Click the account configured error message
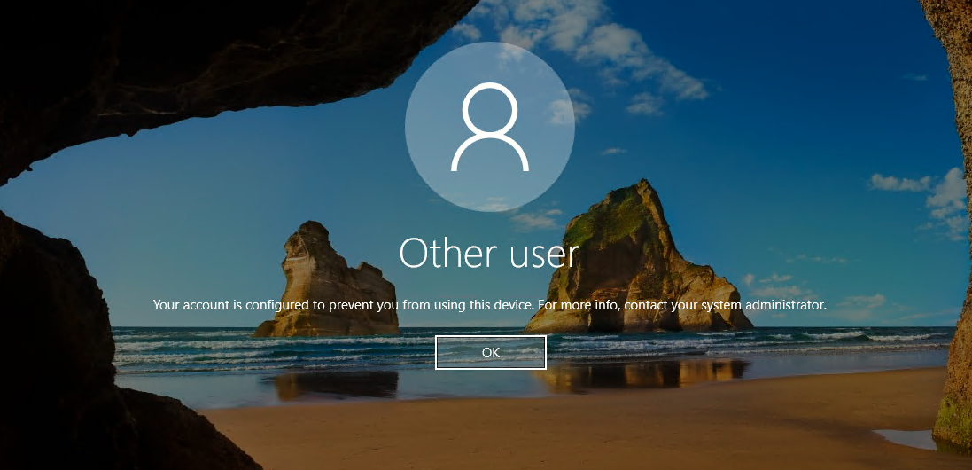The height and width of the screenshot is (470, 972). (490, 304)
